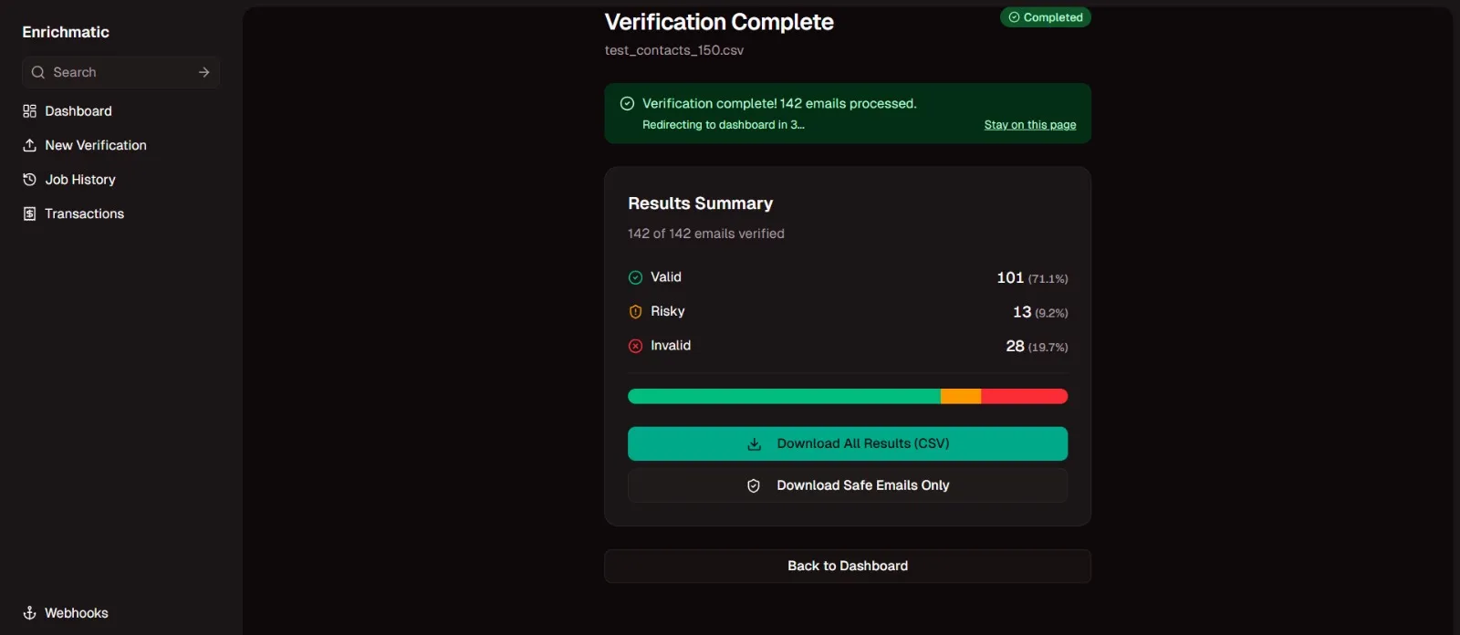Click the New Verification upload icon
This screenshot has height=635, width=1460.
(29, 145)
